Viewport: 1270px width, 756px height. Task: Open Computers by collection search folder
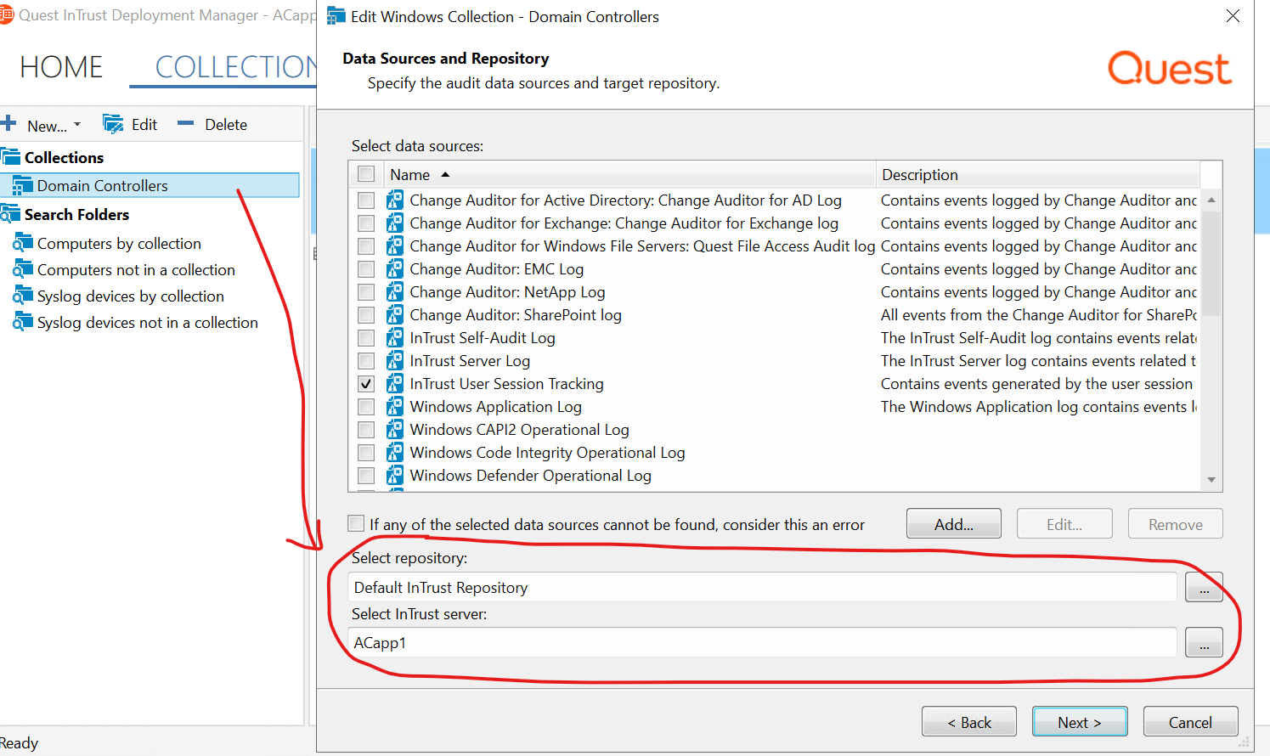119,243
